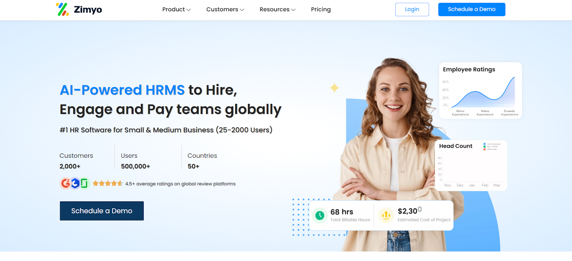
Task: Click "Exceeds Expectations" chart axis label
Action: click(x=509, y=113)
